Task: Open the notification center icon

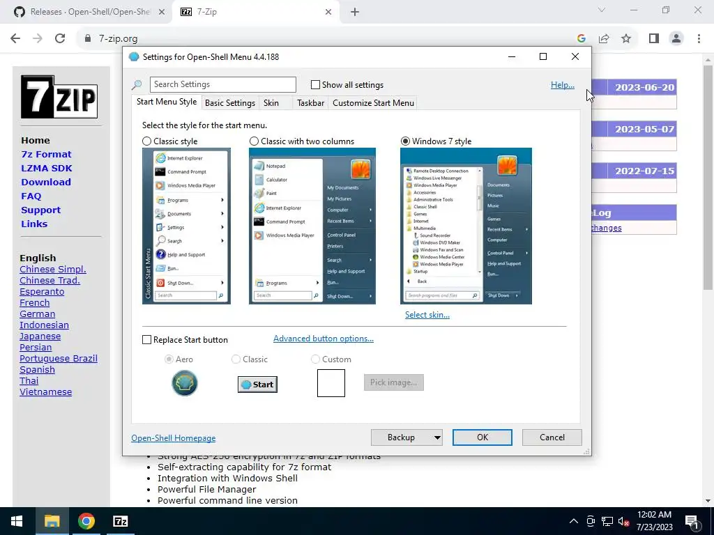Action: (692, 521)
